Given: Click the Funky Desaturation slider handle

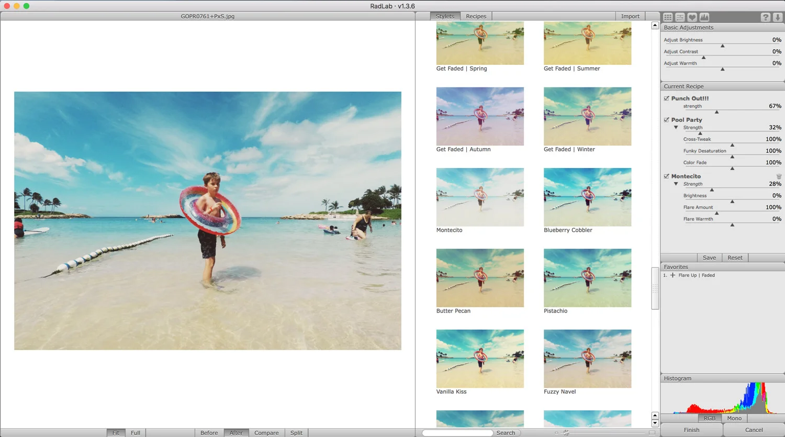Looking at the screenshot, I should [732, 156].
